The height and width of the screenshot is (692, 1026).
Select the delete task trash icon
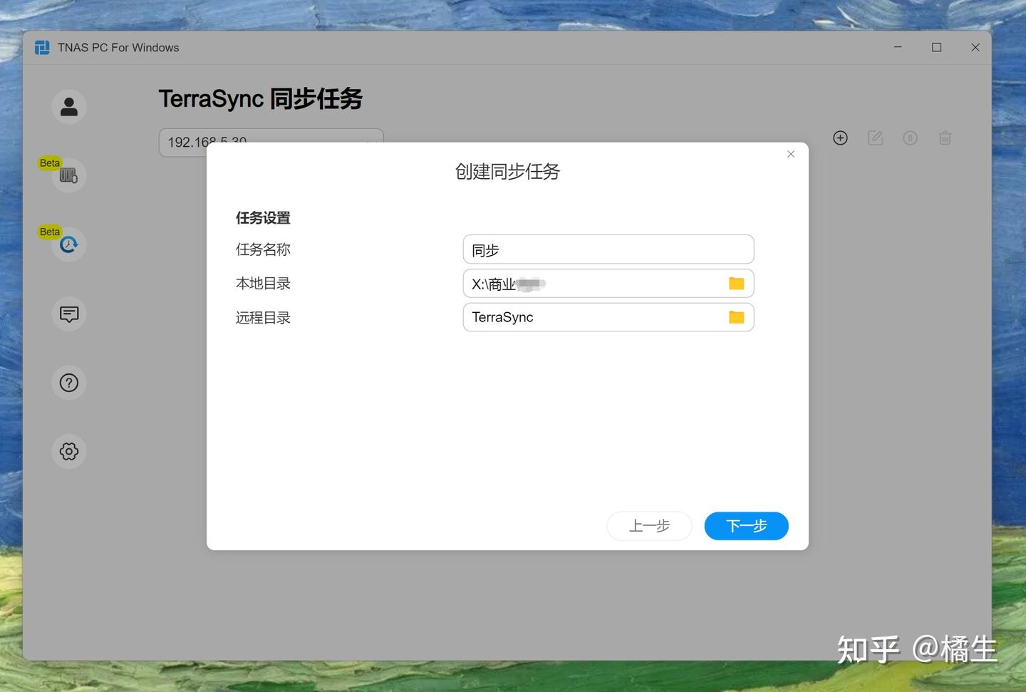click(945, 138)
